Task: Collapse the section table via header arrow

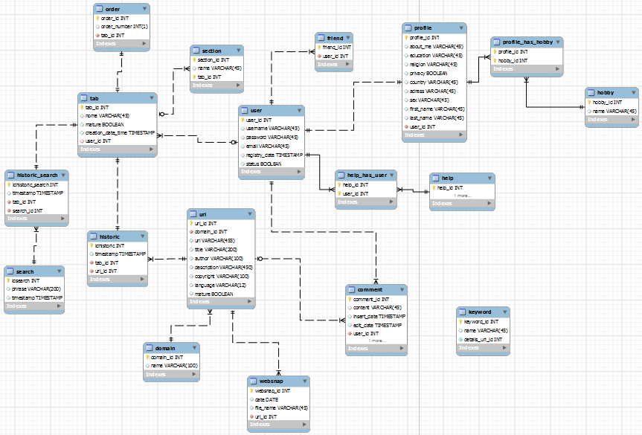Action: [237, 51]
